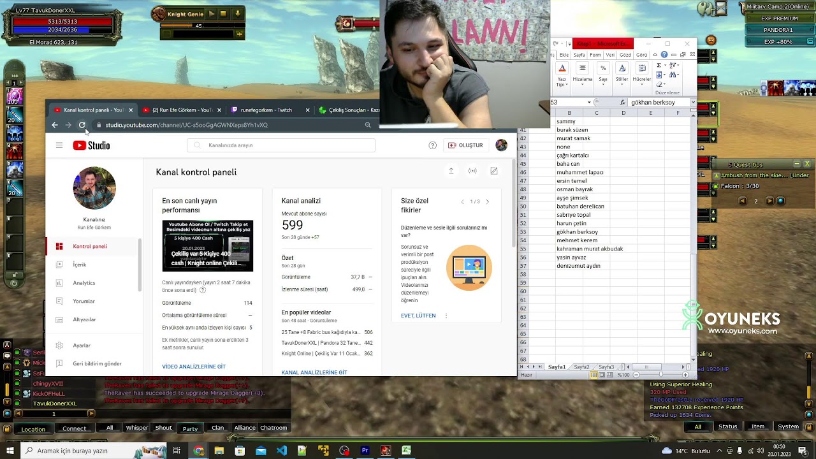Click the AutoSum sigma icon in Excel
This screenshot has width=816, height=459.
659,65
